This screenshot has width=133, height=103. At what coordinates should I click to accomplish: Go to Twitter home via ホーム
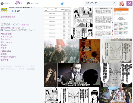[5, 4]
